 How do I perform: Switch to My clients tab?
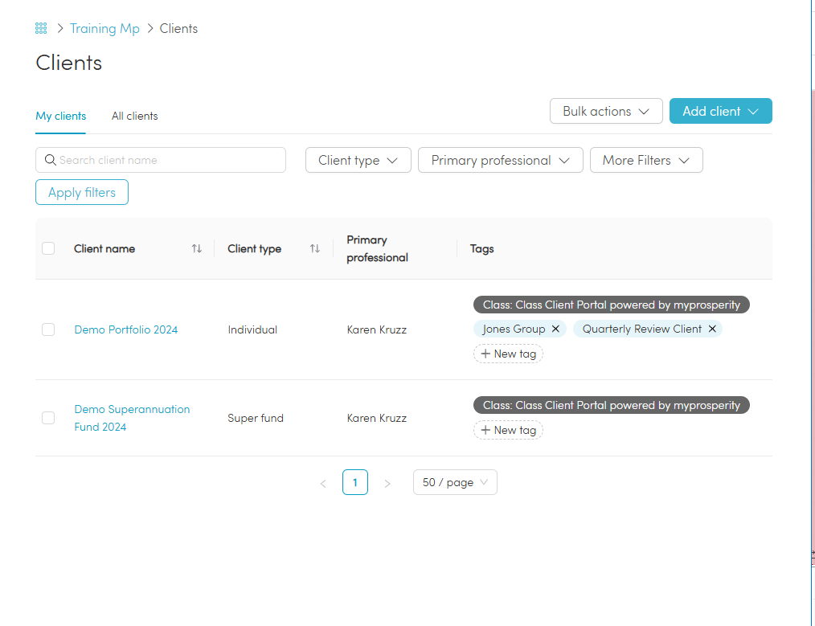tap(61, 116)
